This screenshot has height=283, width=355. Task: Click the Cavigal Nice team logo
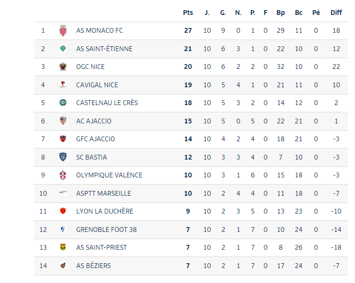coord(63,85)
